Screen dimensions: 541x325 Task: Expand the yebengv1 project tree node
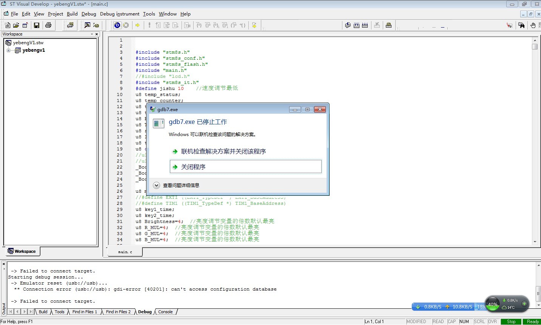click(8, 50)
